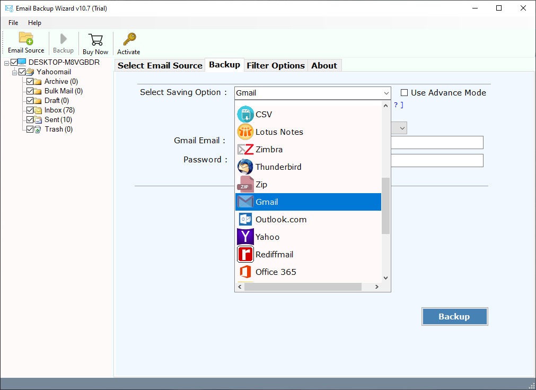
Task: Select the Office 365 icon
Action: [245, 272]
